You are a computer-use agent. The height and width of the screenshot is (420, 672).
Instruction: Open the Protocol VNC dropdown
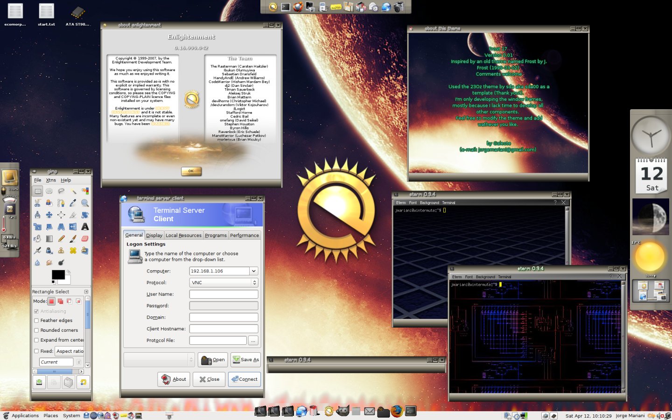coord(224,283)
